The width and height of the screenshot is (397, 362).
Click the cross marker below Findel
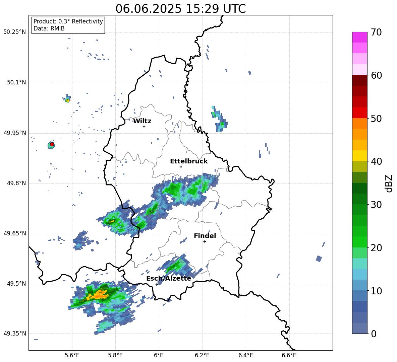click(x=205, y=242)
